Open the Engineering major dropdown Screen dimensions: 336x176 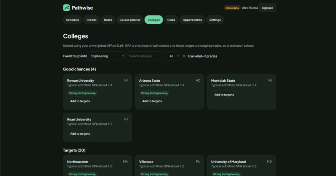coord(106,56)
